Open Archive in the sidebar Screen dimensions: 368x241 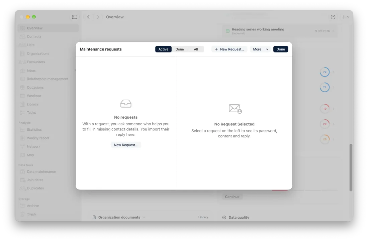[48, 206]
